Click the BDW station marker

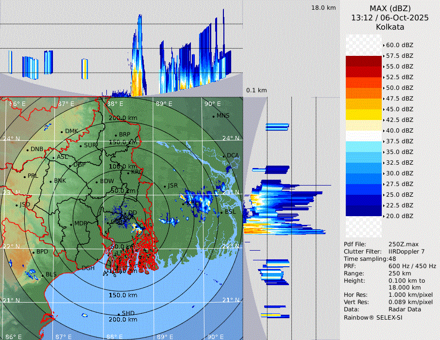tap(97, 182)
